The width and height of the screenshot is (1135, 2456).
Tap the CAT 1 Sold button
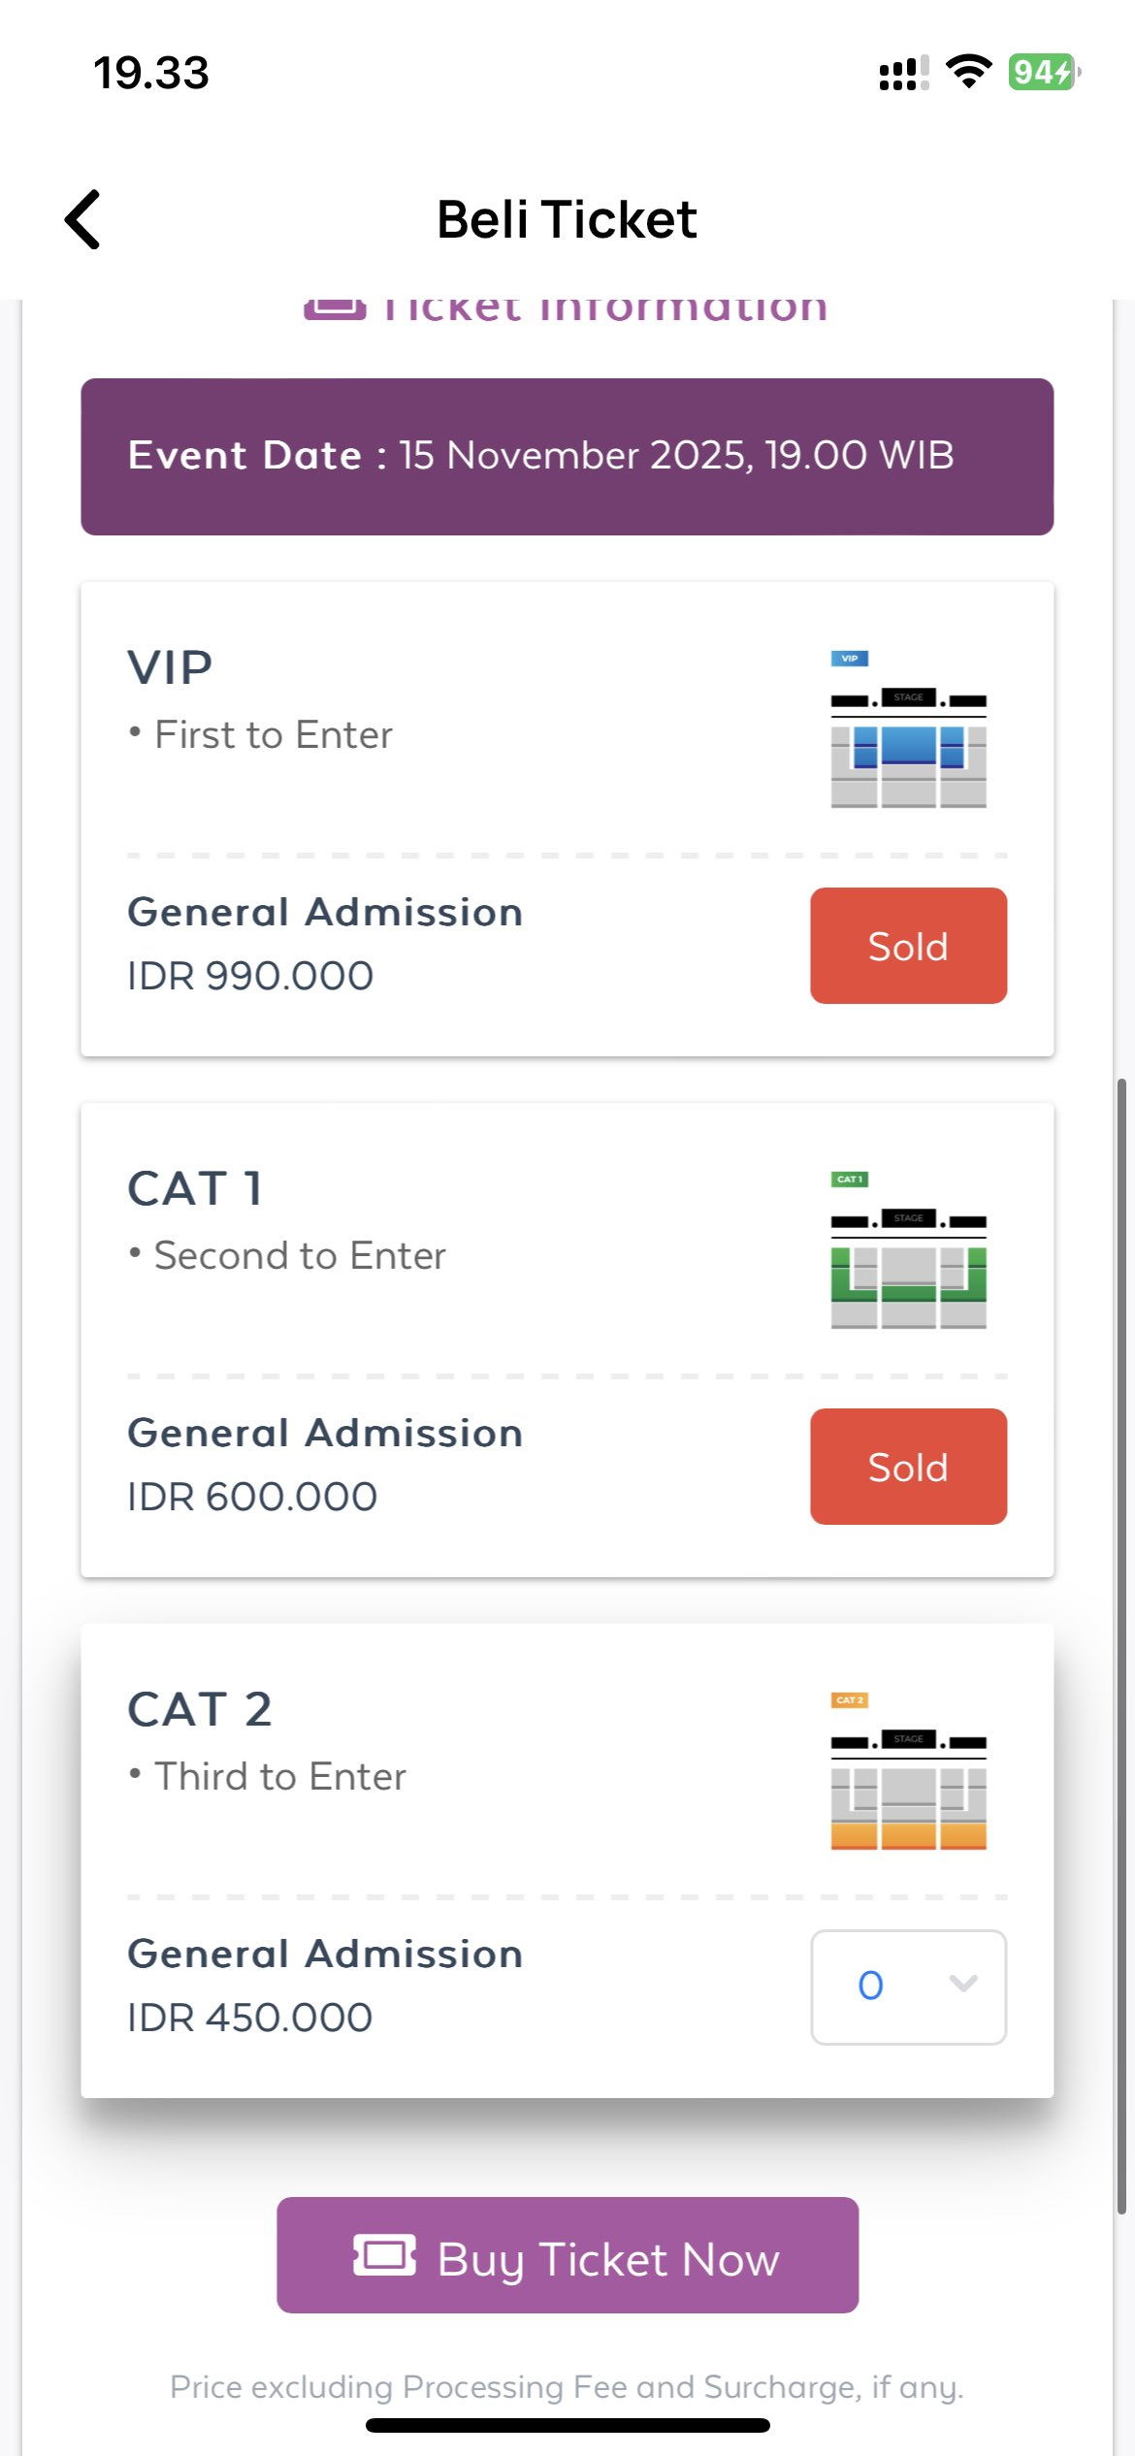[908, 1467]
